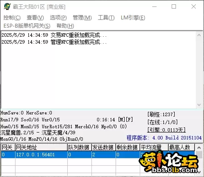
Task: Click the 程序版本 4.00 Build 20151104 text
Action: click(164, 138)
